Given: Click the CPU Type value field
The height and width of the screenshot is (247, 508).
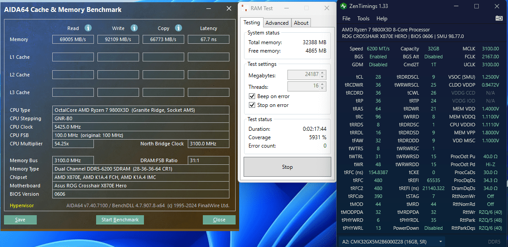Looking at the screenshot, I should coord(140,110).
